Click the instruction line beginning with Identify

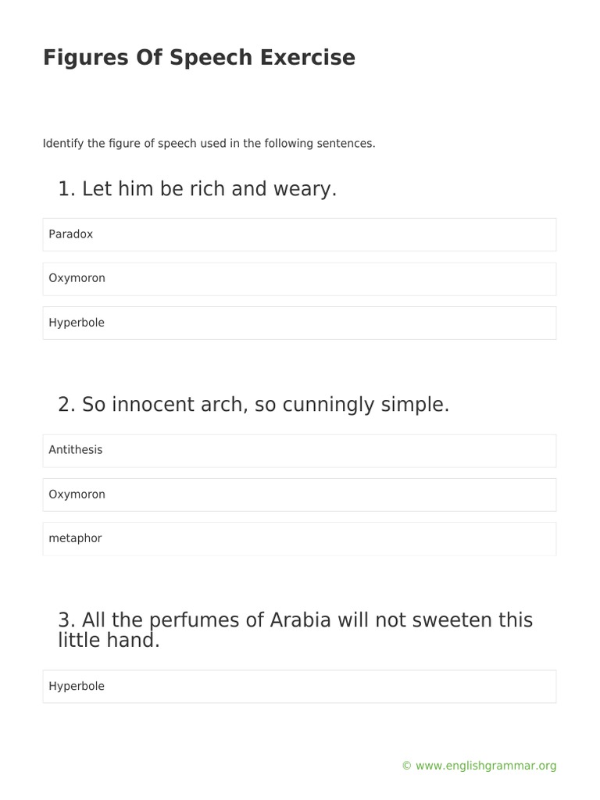(209, 144)
